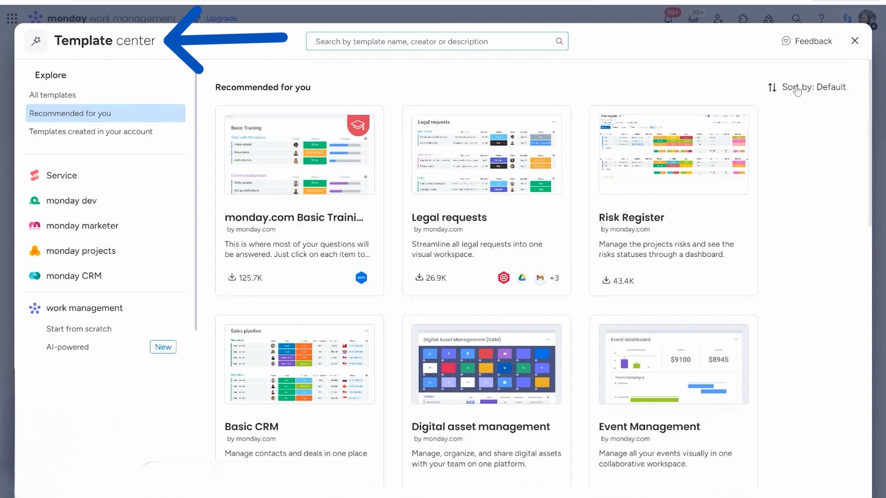Click the Template center magic wand icon

click(x=36, y=41)
